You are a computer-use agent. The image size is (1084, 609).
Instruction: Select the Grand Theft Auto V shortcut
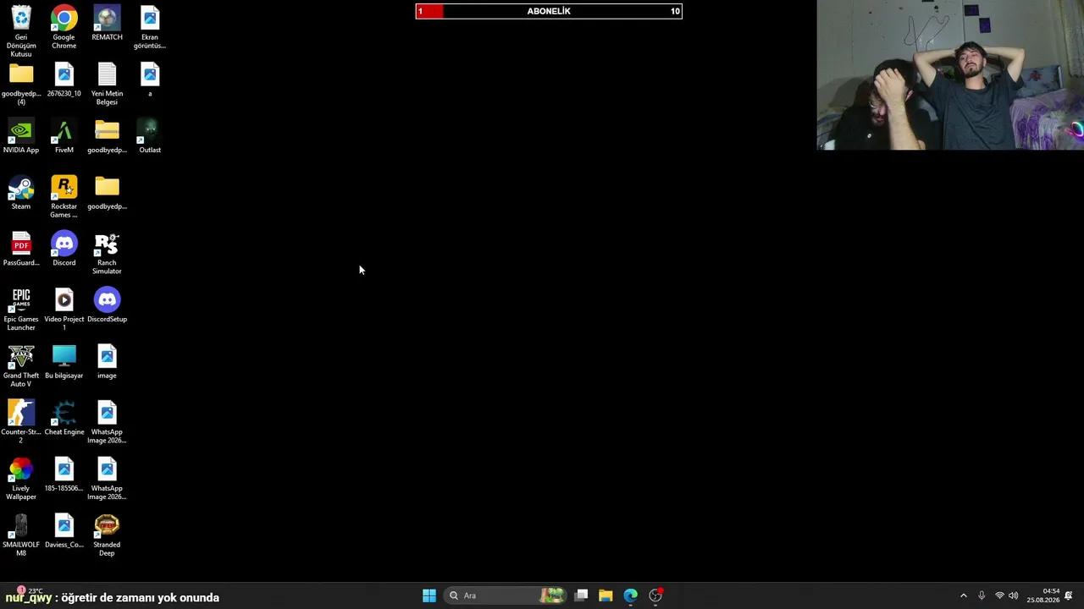(x=21, y=366)
